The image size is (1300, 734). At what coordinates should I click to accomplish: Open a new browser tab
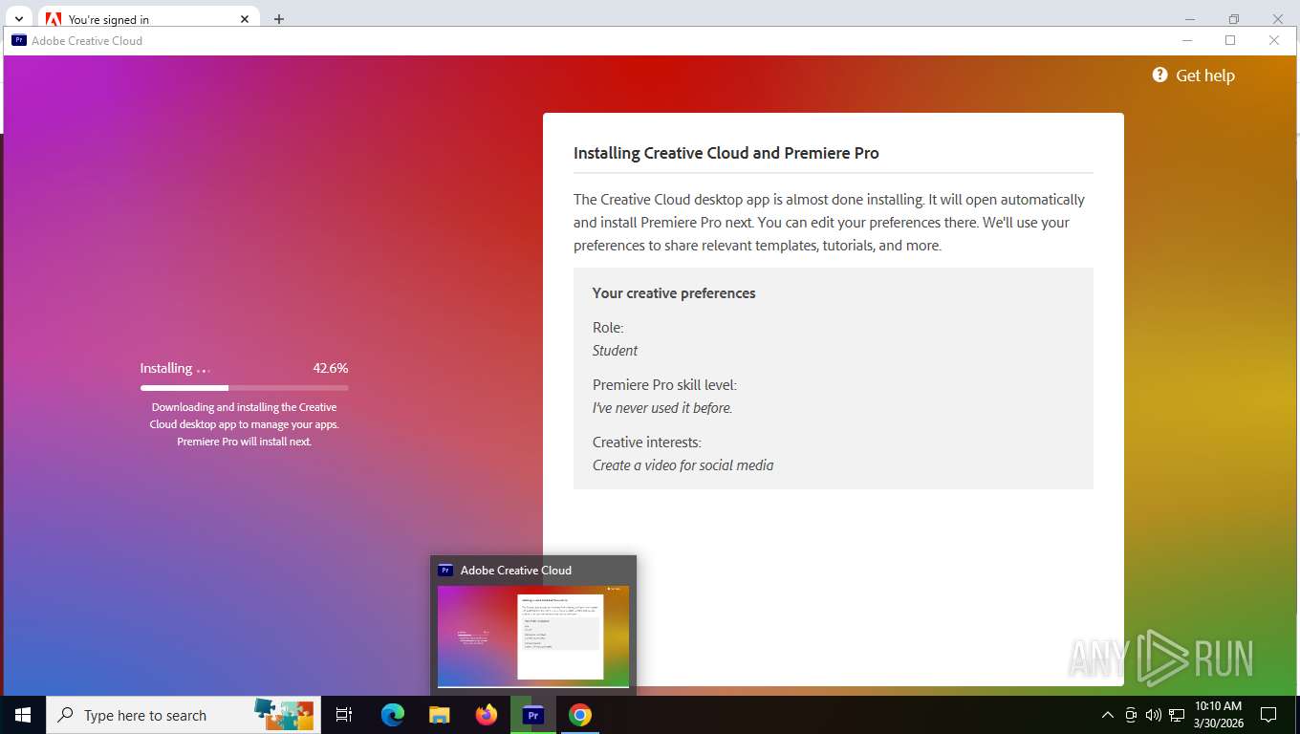pos(278,18)
